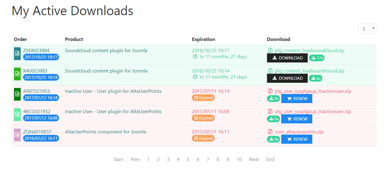This screenshot has width=388, height=171.
Task: Click the End pagination link
Action: pyautogui.click(x=270, y=159)
